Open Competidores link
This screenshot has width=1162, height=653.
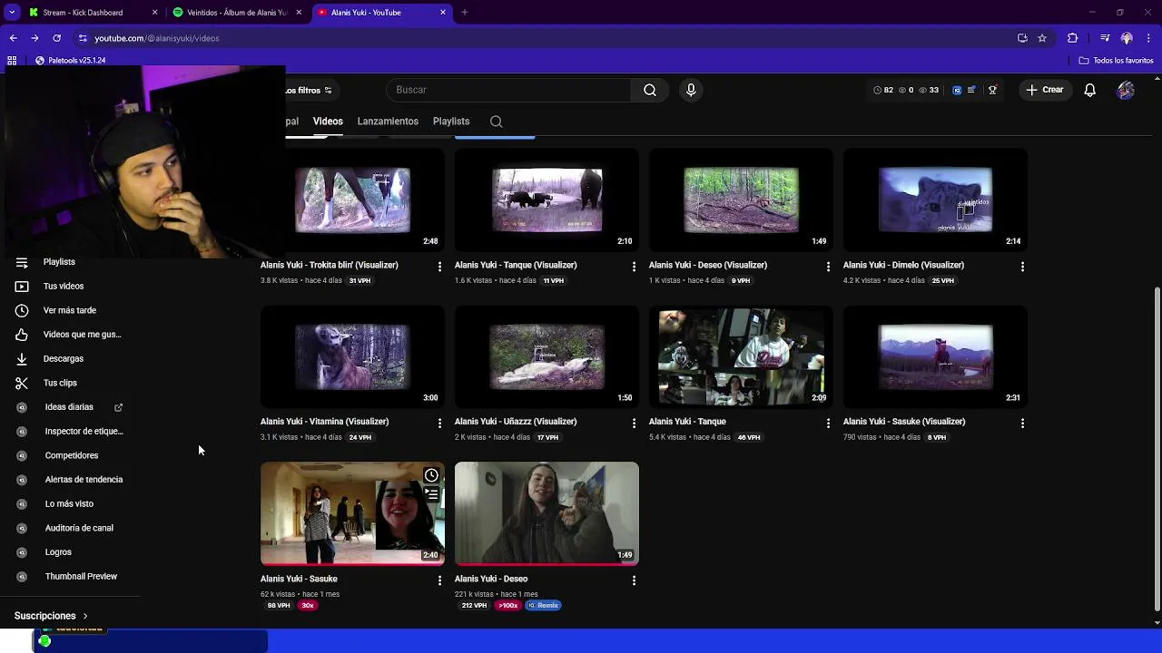click(72, 455)
